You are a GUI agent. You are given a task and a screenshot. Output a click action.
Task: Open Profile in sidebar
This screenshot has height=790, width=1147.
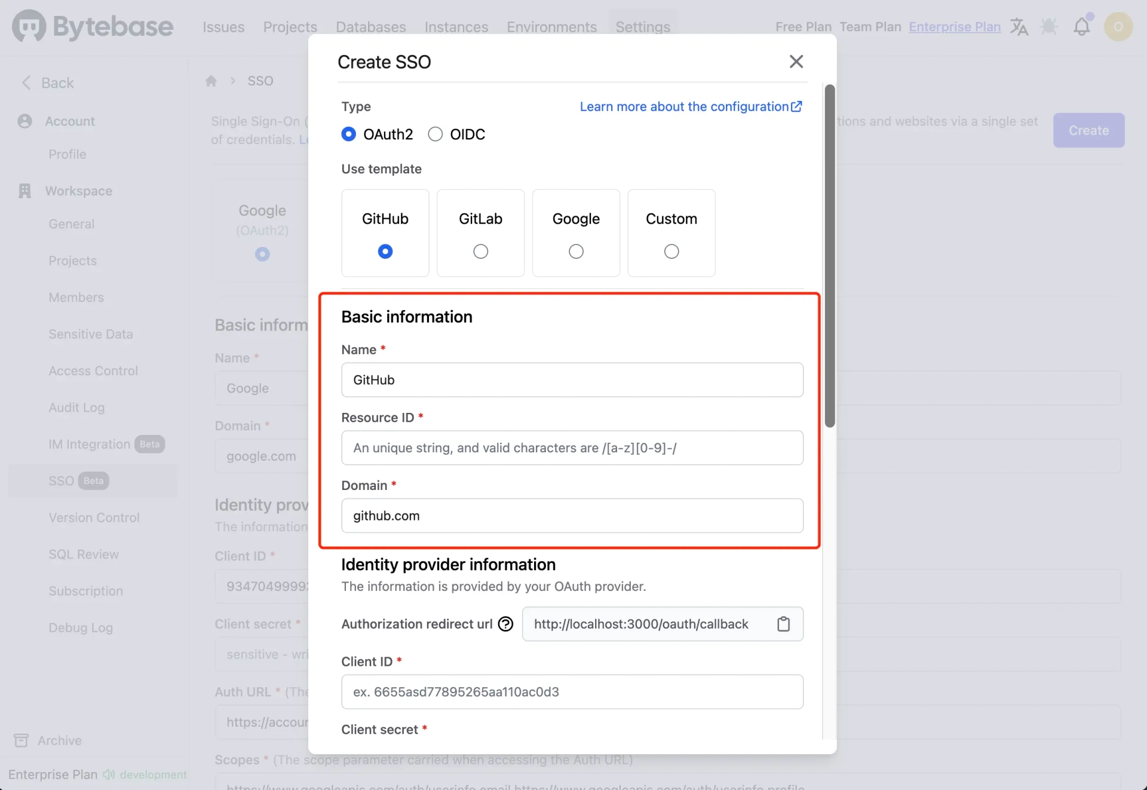pos(68,154)
